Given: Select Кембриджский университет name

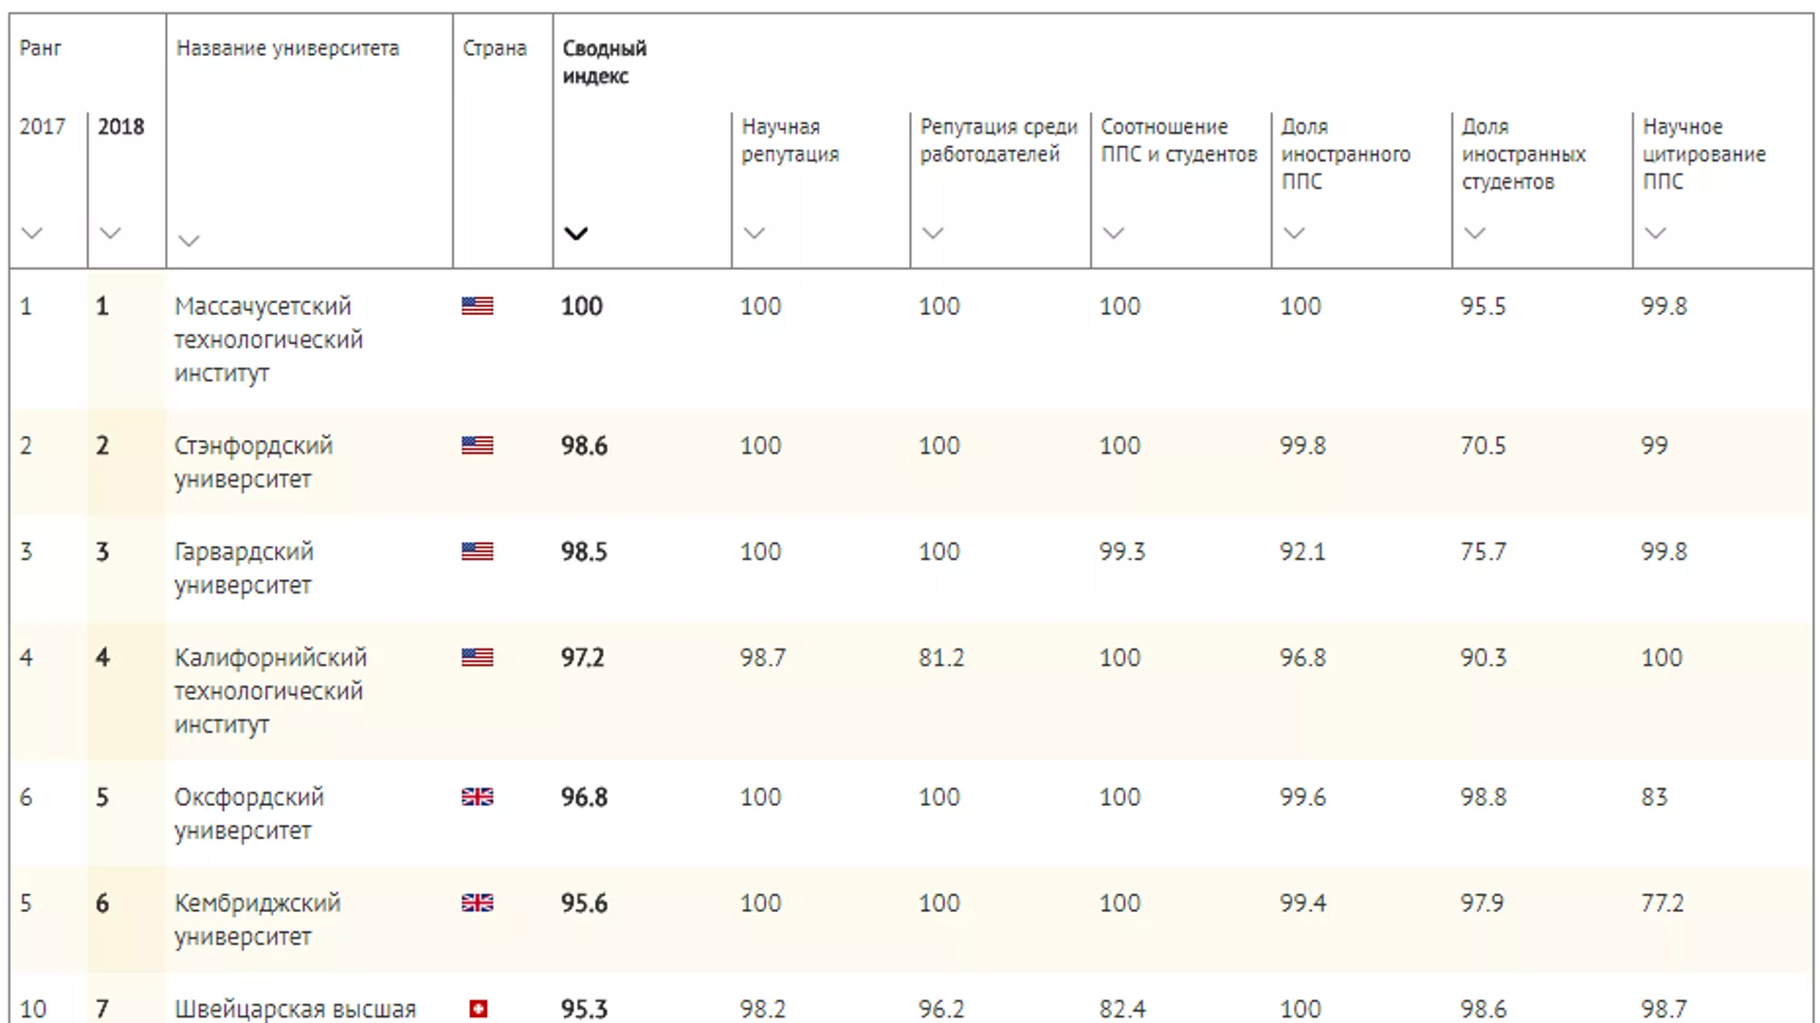Looking at the screenshot, I should click(x=257, y=921).
